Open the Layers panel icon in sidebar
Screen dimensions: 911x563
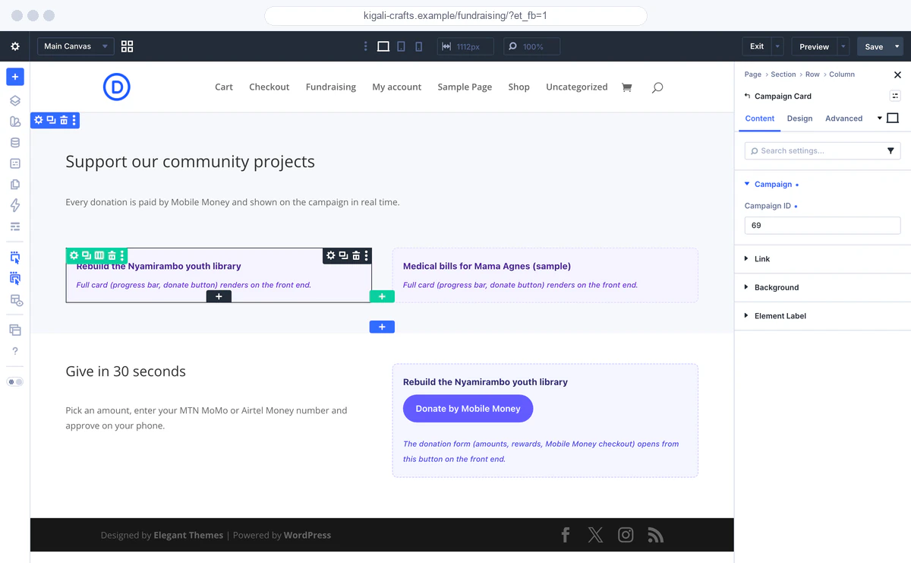[x=15, y=100]
